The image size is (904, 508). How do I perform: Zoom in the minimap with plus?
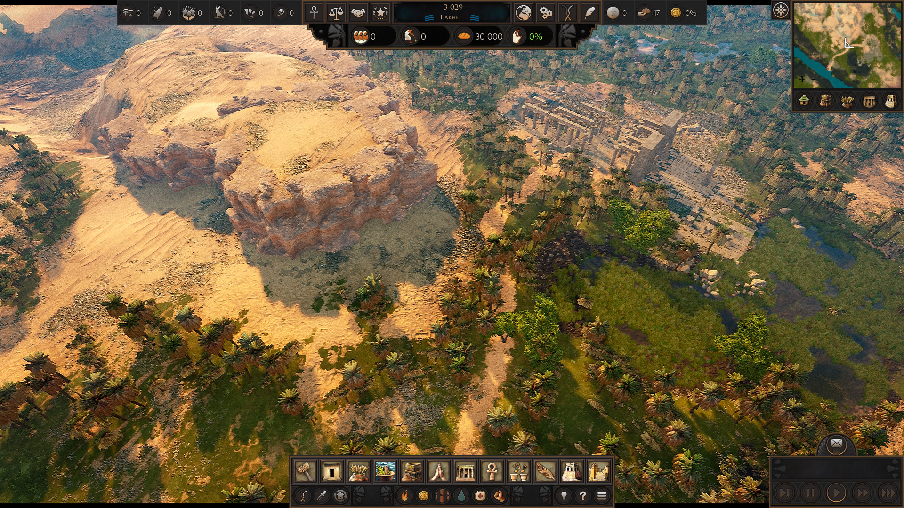click(802, 79)
